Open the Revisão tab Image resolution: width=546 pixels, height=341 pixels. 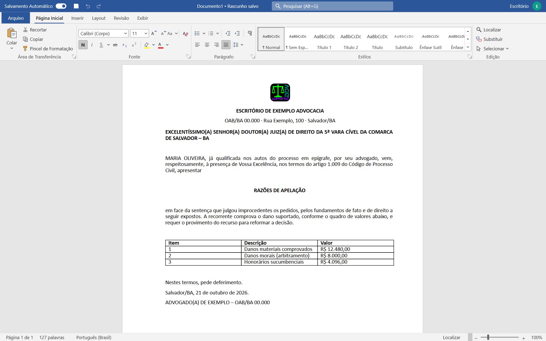pos(121,18)
